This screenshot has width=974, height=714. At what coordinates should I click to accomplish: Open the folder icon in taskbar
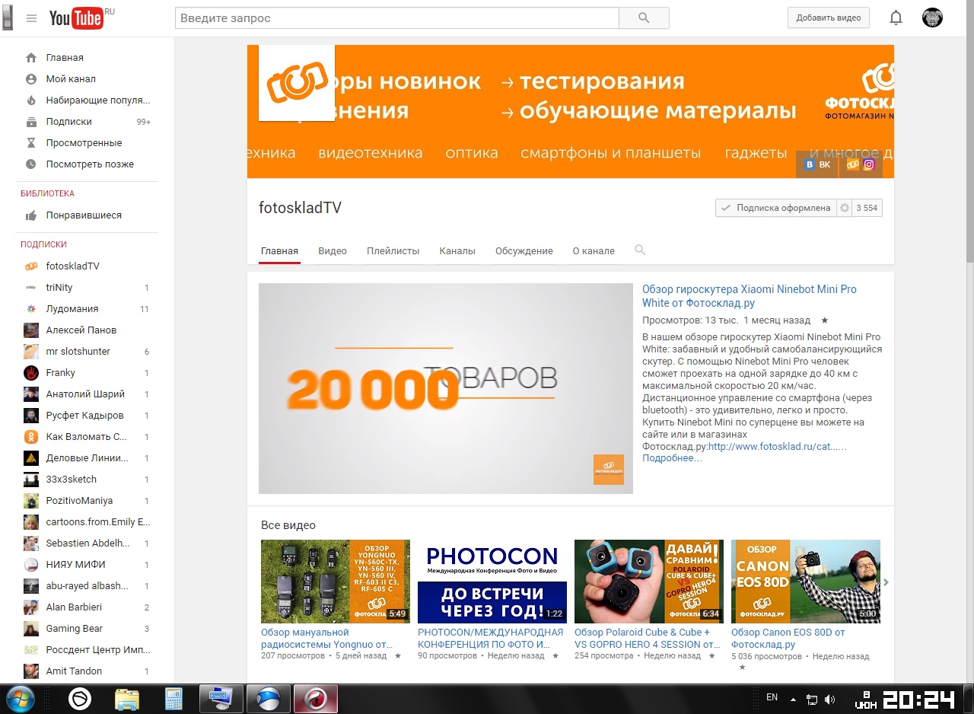tap(127, 699)
